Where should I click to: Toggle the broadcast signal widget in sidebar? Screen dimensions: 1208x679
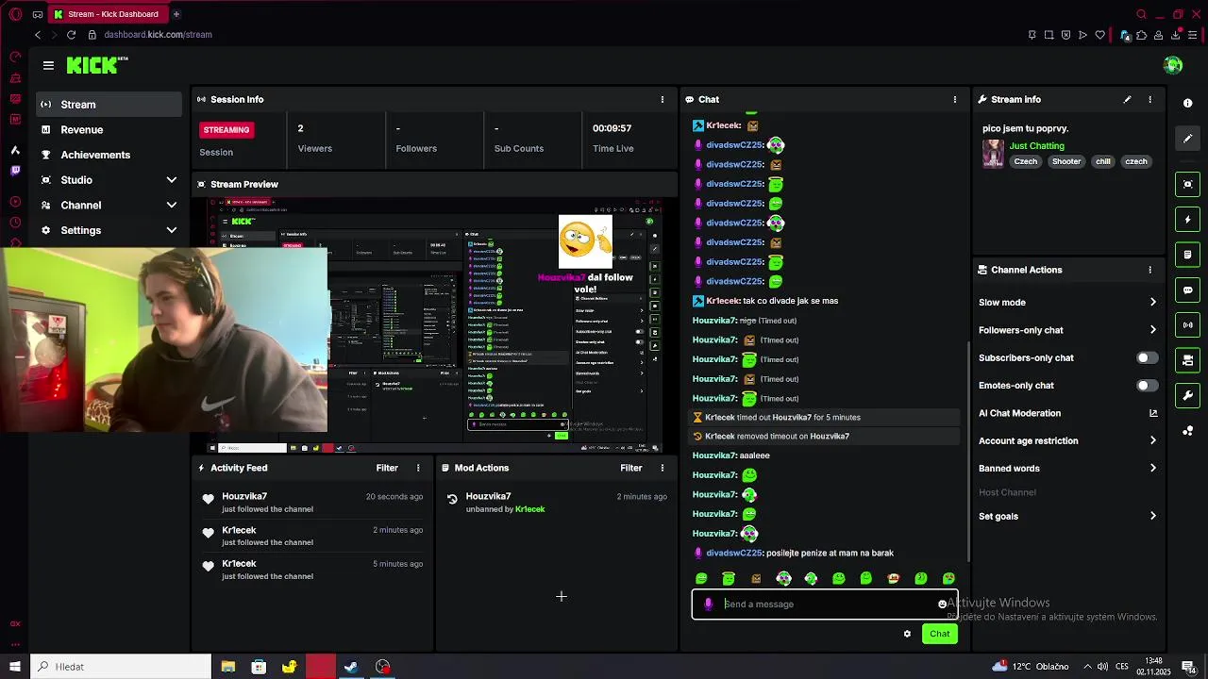pos(1188,325)
